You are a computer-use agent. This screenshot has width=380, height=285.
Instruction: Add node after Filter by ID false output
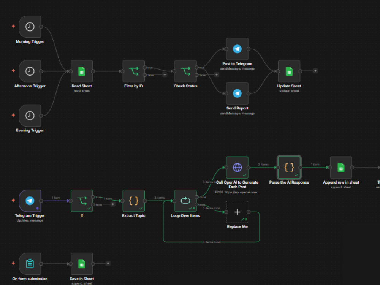pyautogui.click(x=165, y=74)
